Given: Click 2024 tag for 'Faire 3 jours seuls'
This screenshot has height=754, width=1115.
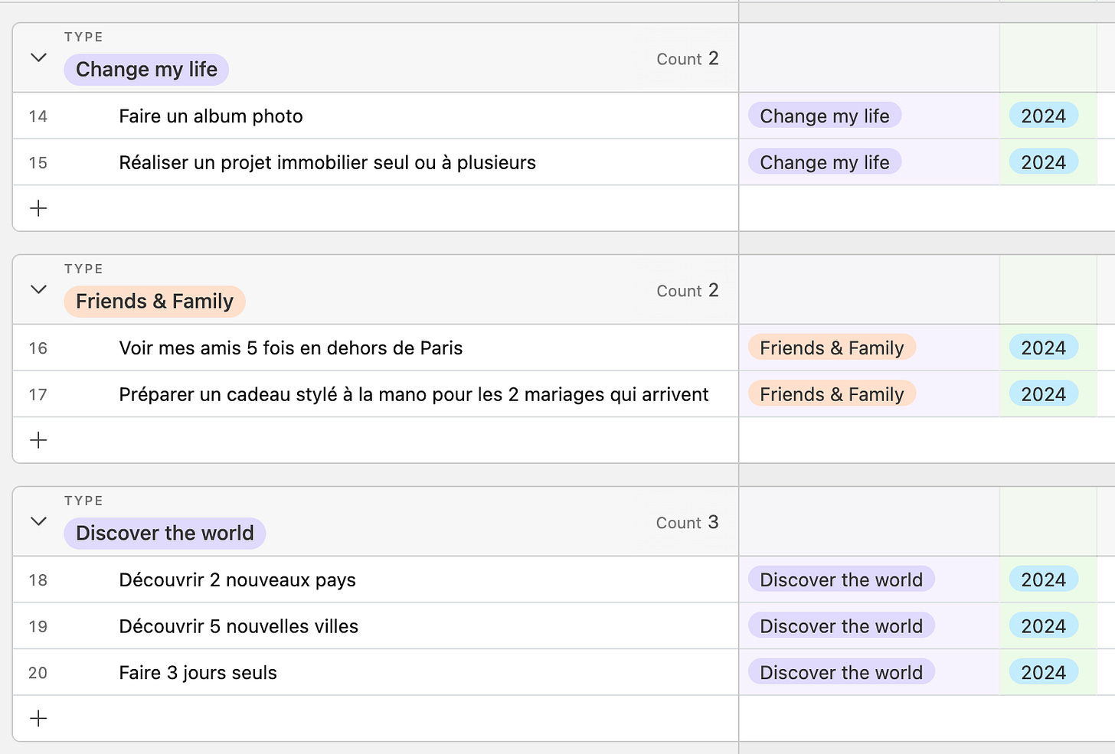Looking at the screenshot, I should [x=1043, y=673].
